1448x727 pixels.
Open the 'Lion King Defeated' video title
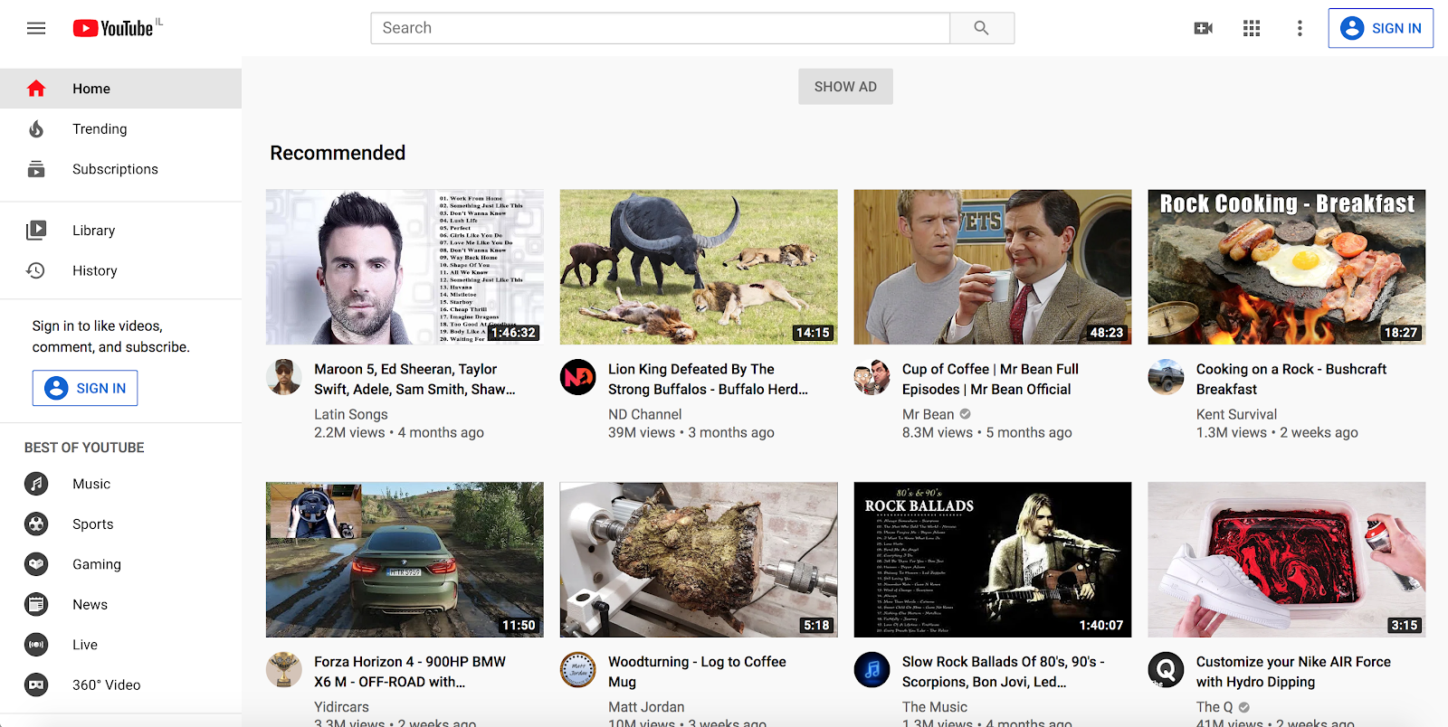pos(708,379)
